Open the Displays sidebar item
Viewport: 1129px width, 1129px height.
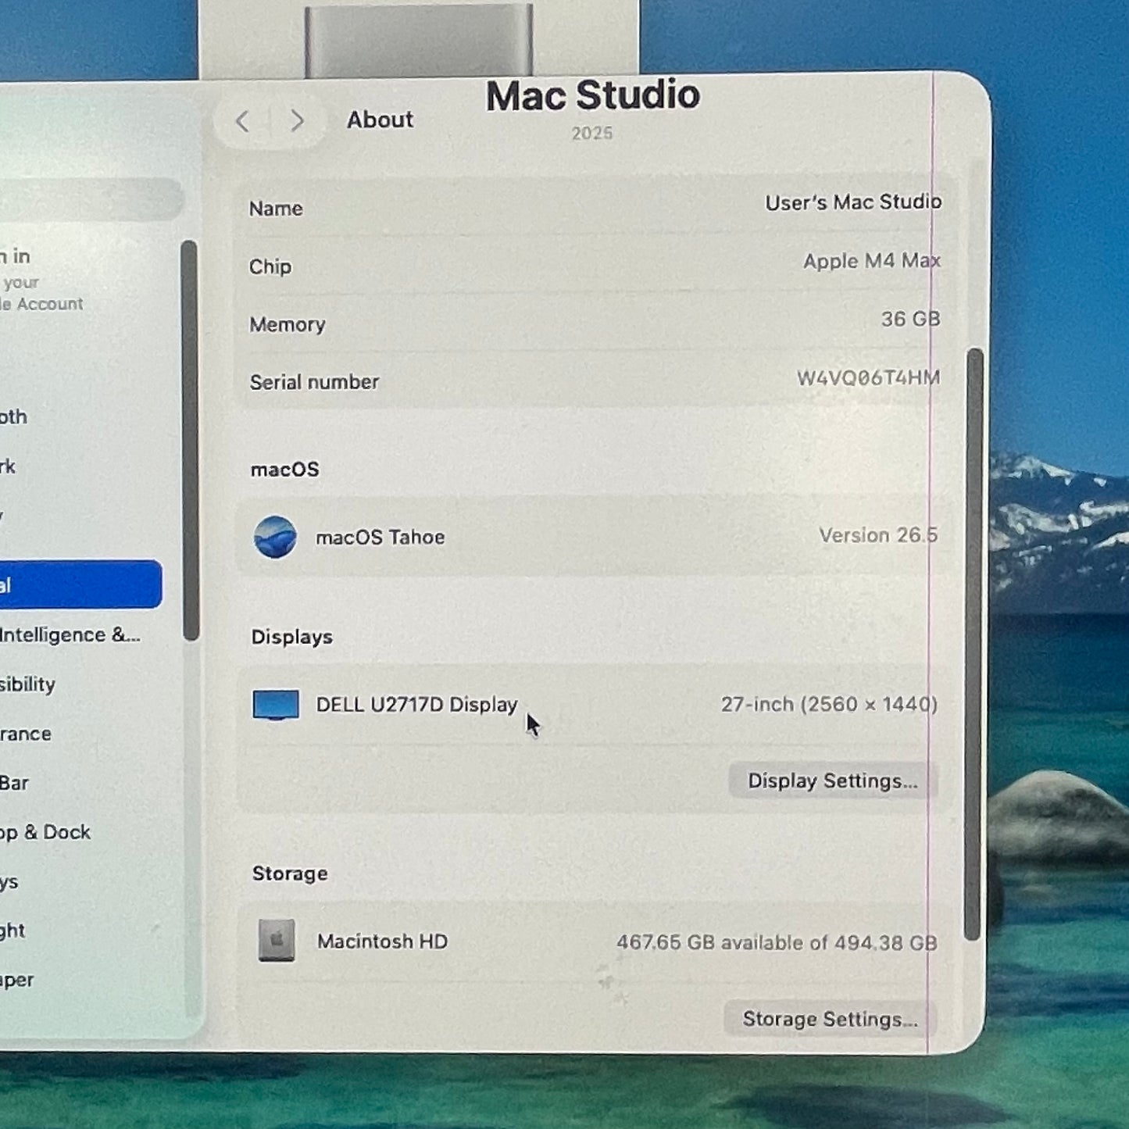click(x=9, y=882)
